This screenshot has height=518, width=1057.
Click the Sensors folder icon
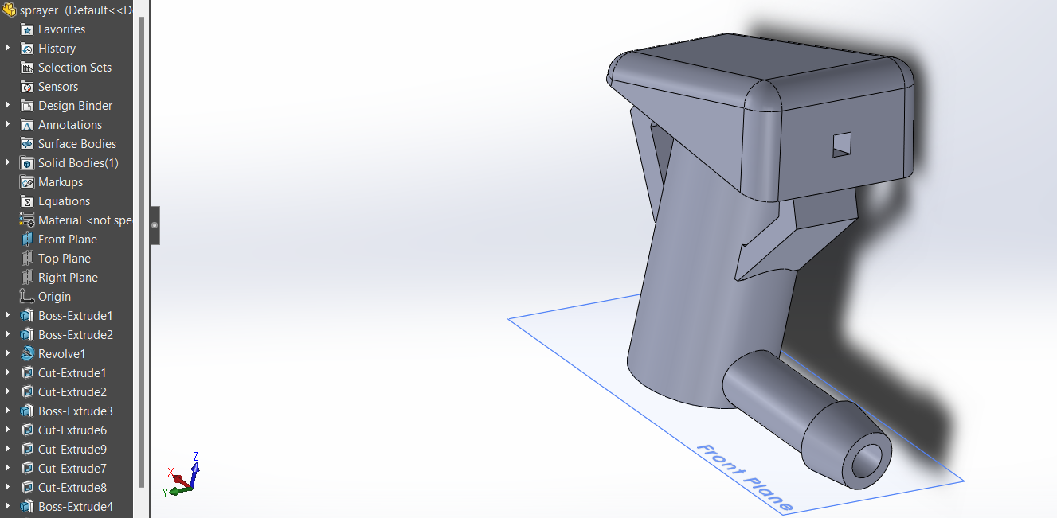(x=27, y=87)
